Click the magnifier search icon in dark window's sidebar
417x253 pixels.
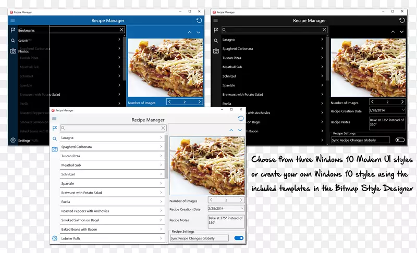click(216, 41)
